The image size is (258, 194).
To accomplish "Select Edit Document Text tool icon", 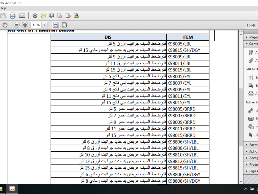I will pyautogui.click(x=251, y=78).
